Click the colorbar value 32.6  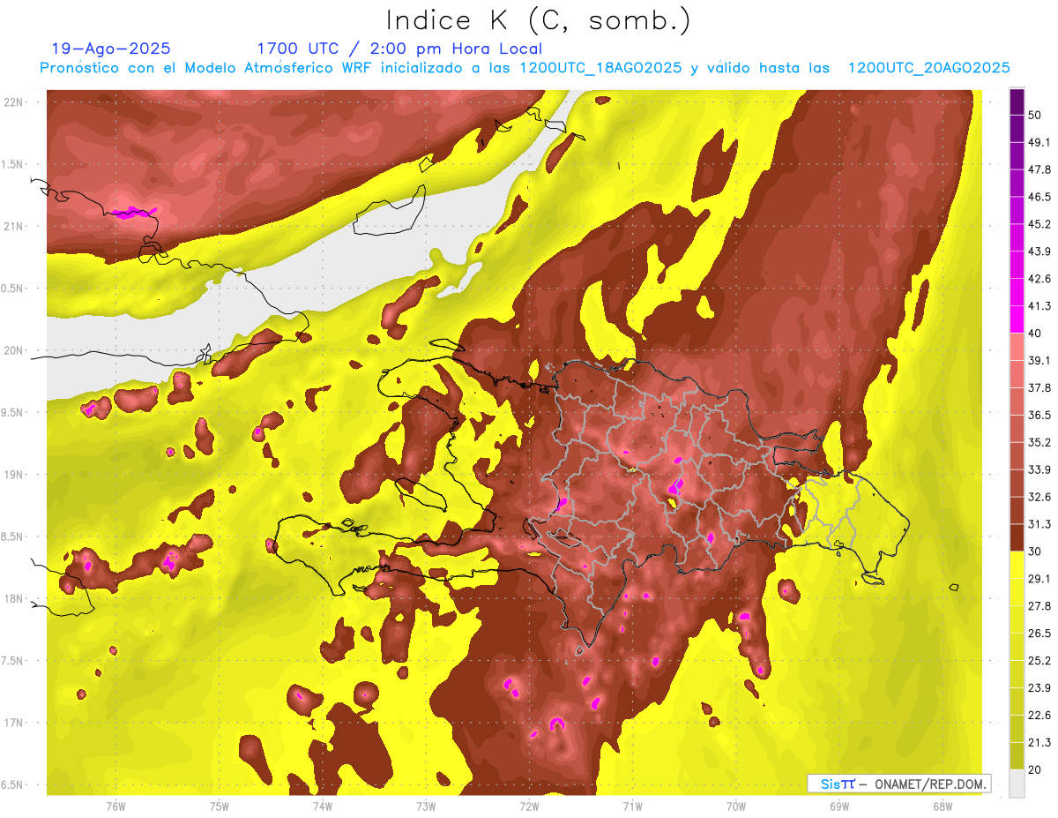pos(1039,497)
